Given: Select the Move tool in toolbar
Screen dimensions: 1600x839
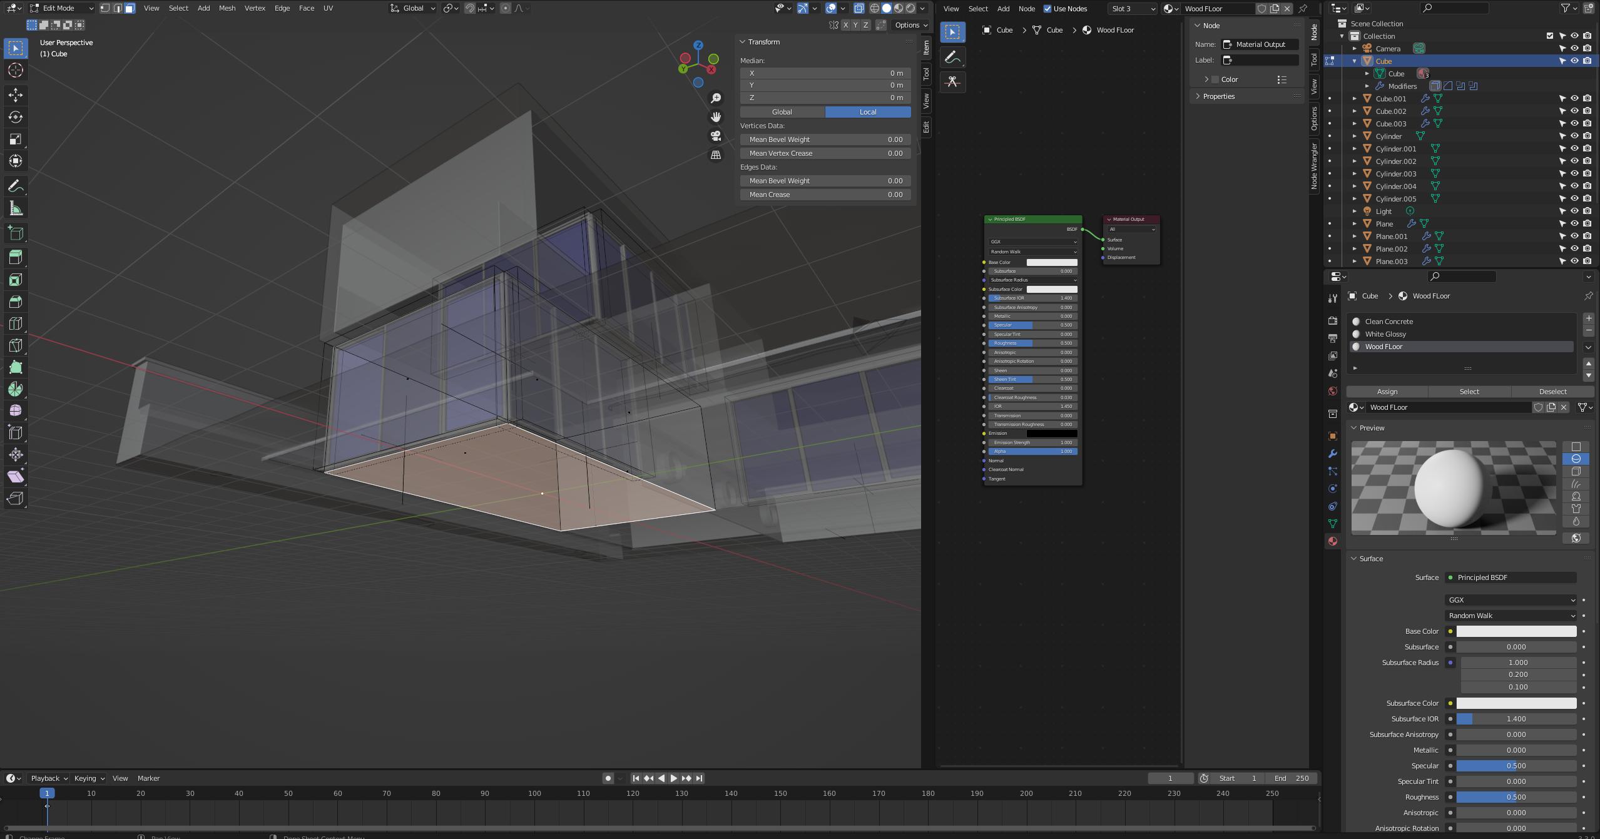Looking at the screenshot, I should [x=15, y=95].
